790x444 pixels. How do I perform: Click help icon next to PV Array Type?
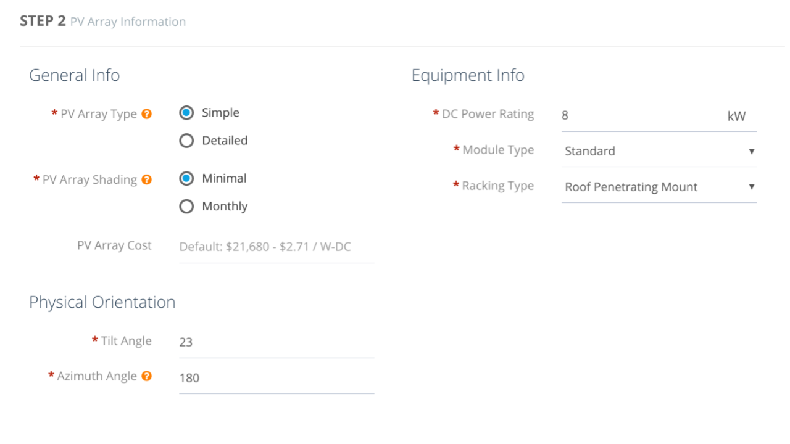coord(147,114)
